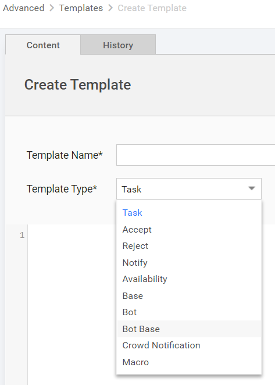Select the highlighted Bot Base option
The height and width of the screenshot is (385, 275).
190,329
